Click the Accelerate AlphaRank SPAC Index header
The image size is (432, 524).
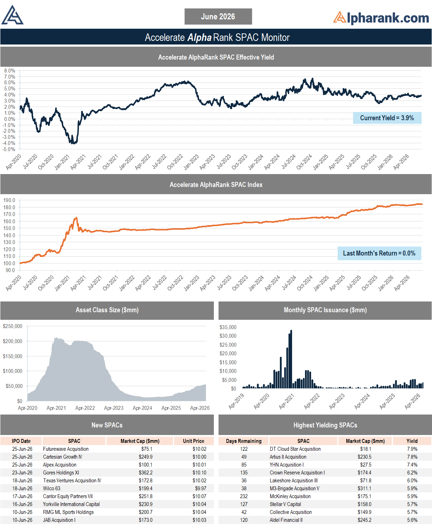click(x=216, y=184)
